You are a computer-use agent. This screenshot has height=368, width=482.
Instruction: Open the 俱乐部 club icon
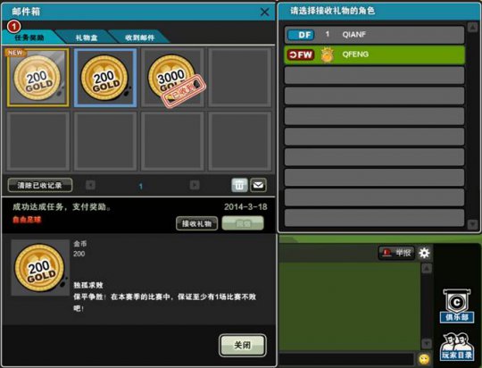point(456,306)
